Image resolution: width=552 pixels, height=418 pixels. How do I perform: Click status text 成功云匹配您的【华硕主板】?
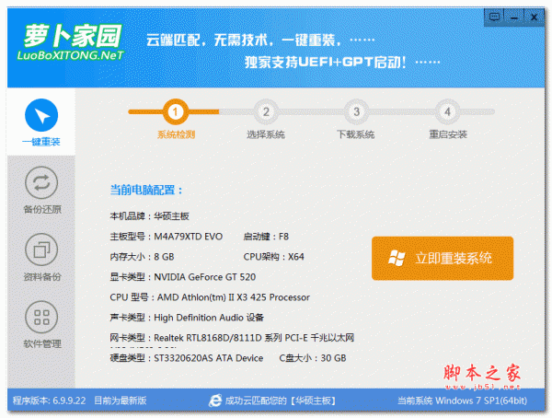(x=281, y=401)
